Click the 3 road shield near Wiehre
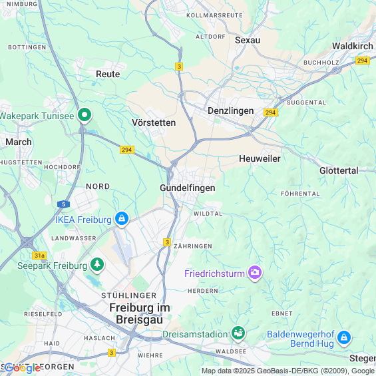 (x=112, y=353)
